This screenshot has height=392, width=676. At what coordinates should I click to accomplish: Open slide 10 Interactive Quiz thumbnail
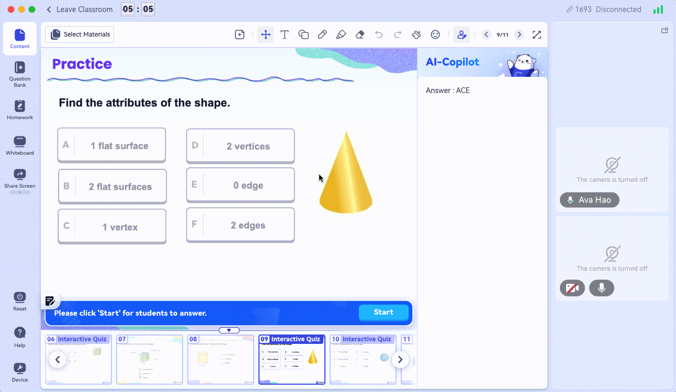(x=363, y=360)
